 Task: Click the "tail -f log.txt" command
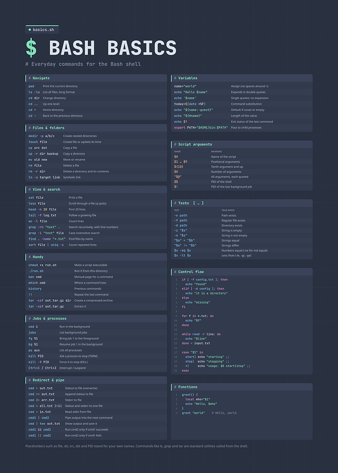tap(42, 215)
